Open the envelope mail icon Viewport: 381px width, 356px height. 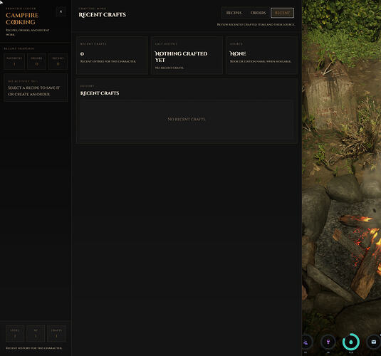click(x=374, y=342)
